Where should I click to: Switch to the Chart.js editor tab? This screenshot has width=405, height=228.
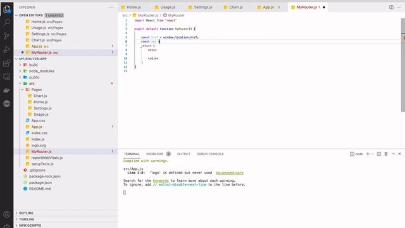click(x=235, y=7)
